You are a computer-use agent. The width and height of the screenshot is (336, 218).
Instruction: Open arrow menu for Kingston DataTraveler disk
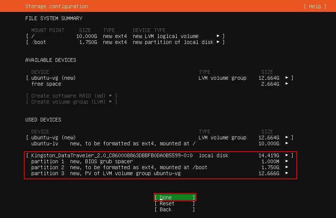pyautogui.click(x=287, y=155)
